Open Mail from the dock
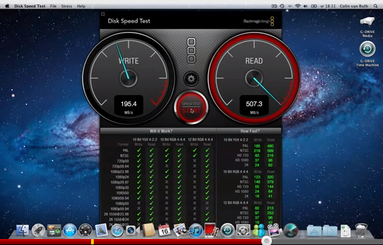 pyautogui.click(x=101, y=230)
